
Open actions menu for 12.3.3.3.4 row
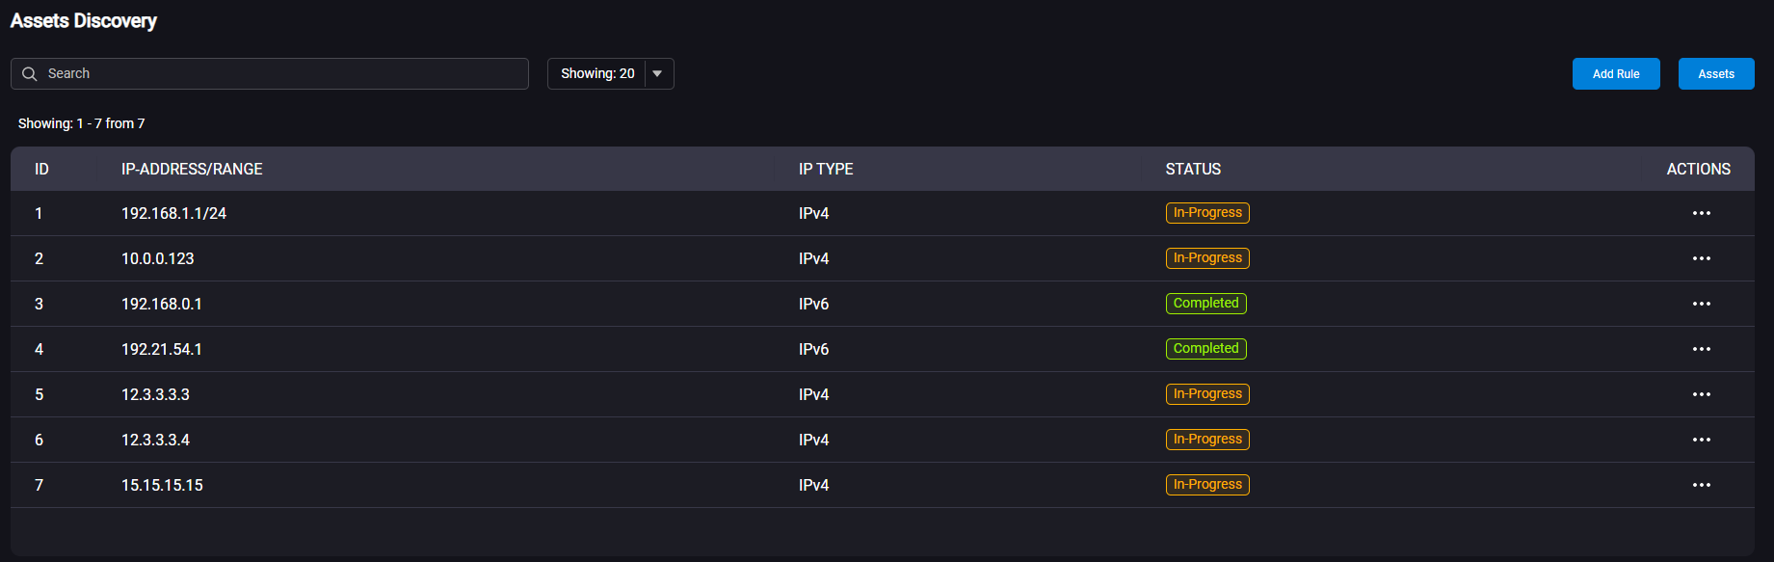(x=1701, y=440)
